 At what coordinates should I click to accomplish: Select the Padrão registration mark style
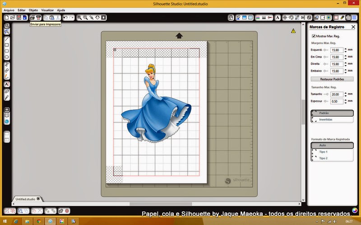[x=332, y=113]
